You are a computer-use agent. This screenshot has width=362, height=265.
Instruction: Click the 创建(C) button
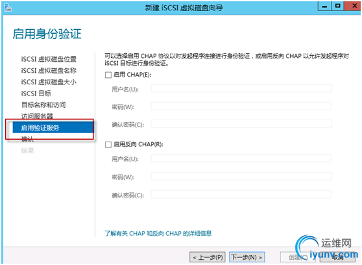[x=298, y=257]
